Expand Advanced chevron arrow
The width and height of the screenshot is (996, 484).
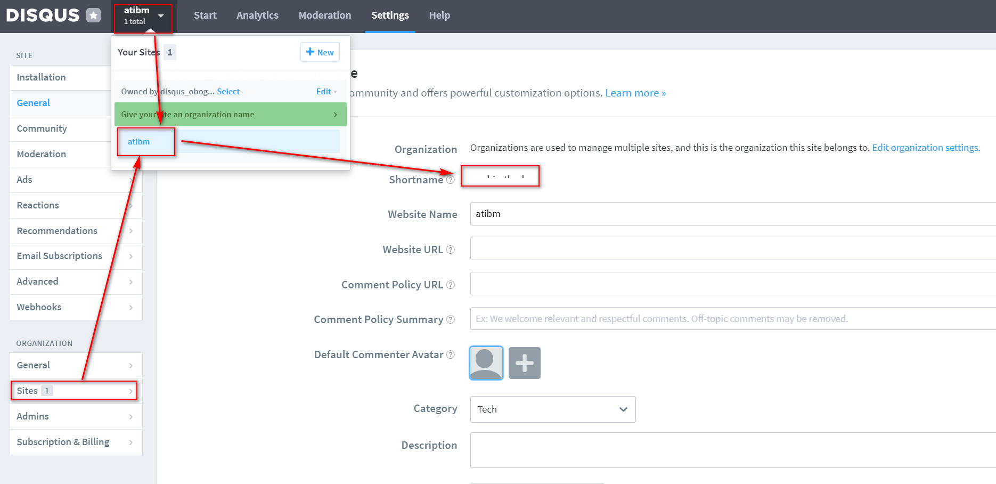pyautogui.click(x=131, y=282)
